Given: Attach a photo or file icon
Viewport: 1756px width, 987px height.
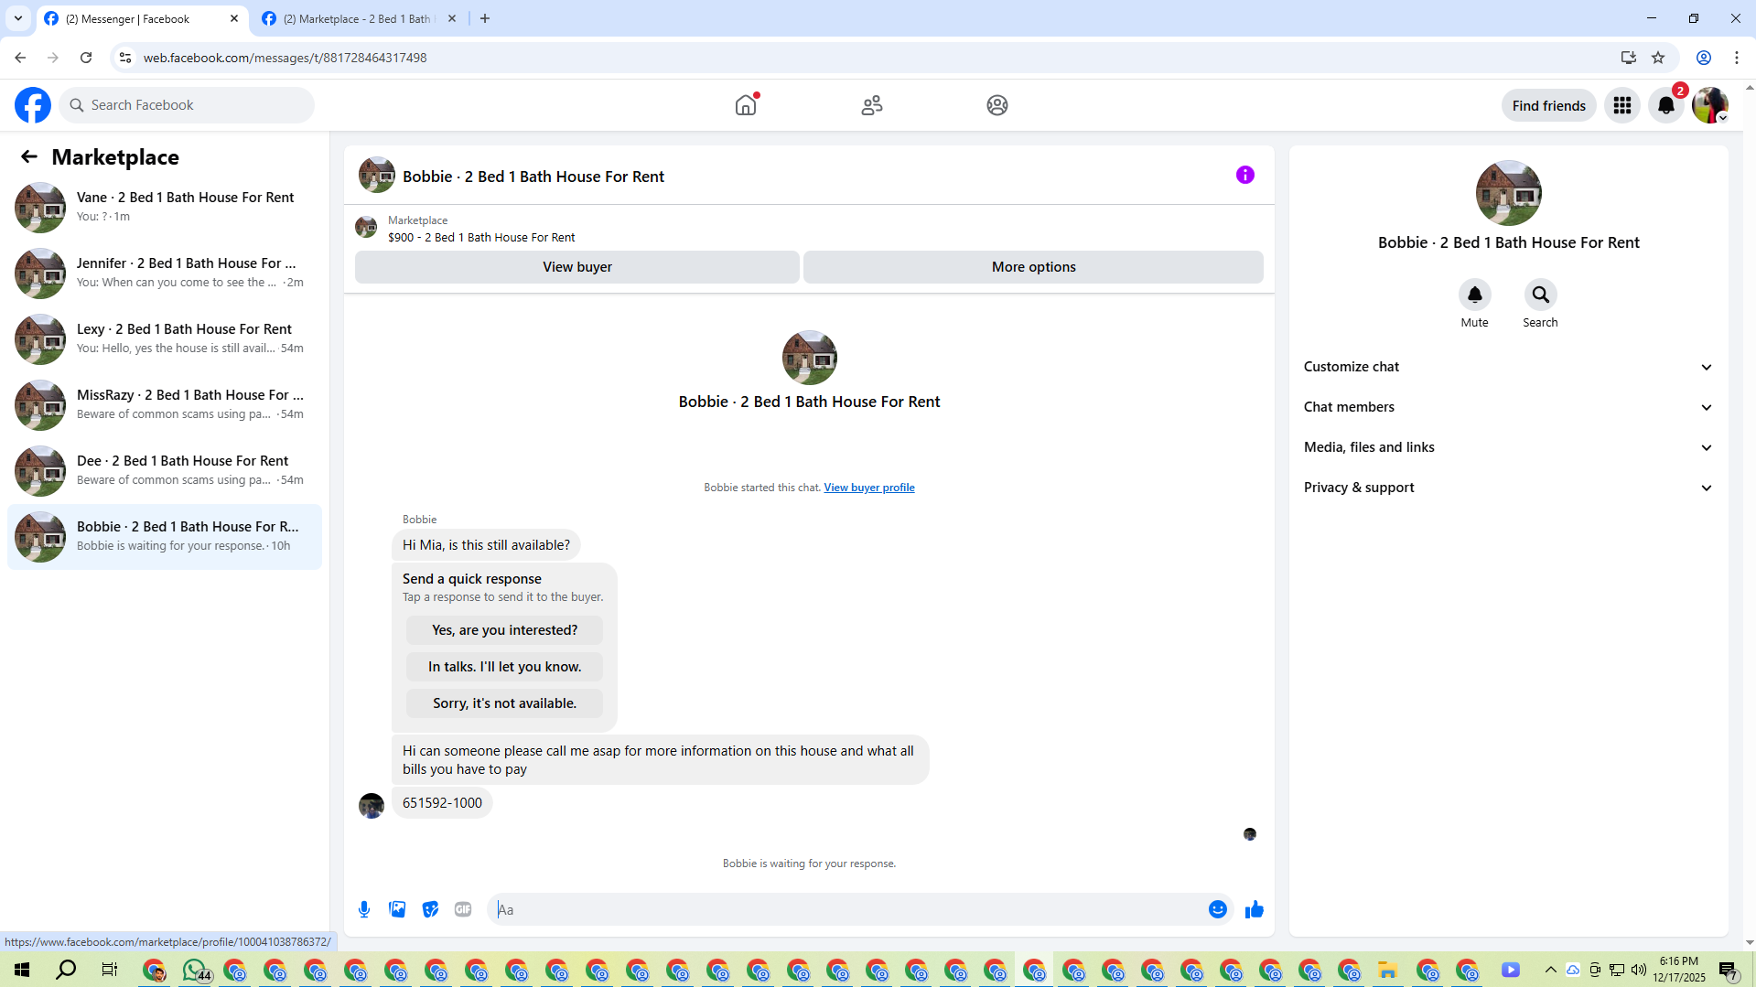Looking at the screenshot, I should coord(397,909).
